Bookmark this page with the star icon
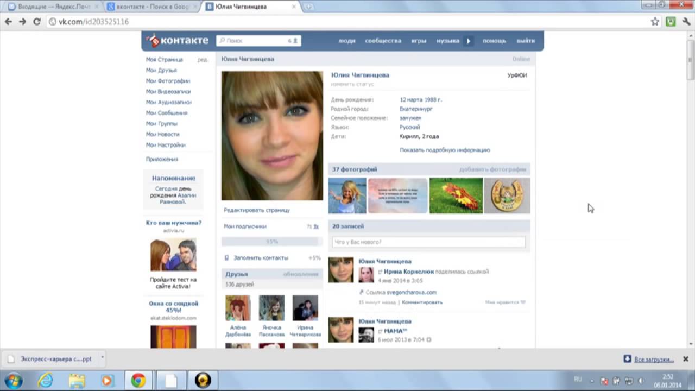695x391 pixels. click(x=655, y=22)
